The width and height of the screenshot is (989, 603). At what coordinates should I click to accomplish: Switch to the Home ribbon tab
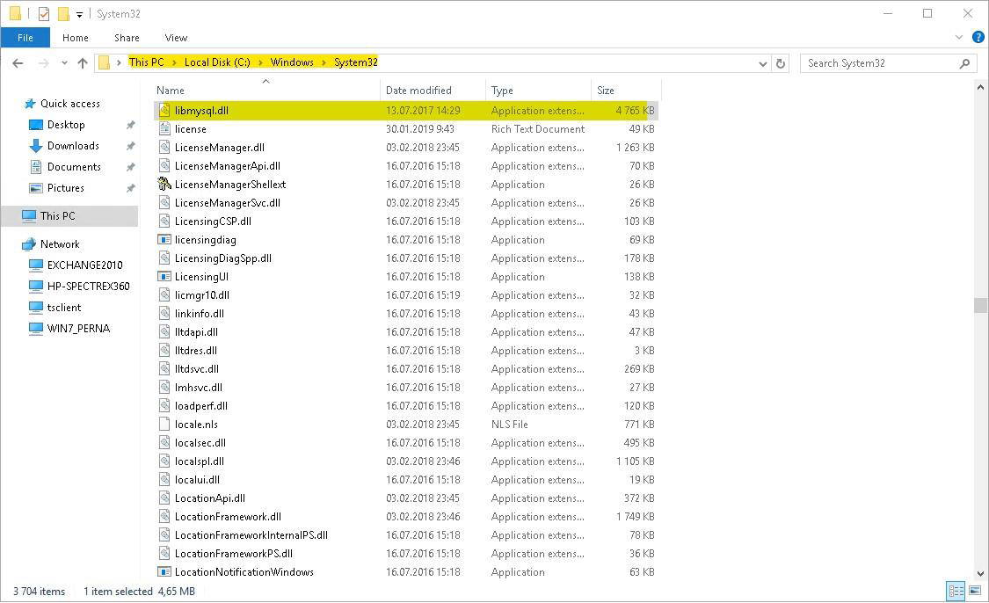[x=75, y=38]
